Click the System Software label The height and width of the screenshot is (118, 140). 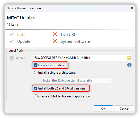pyautogui.click(x=75, y=41)
